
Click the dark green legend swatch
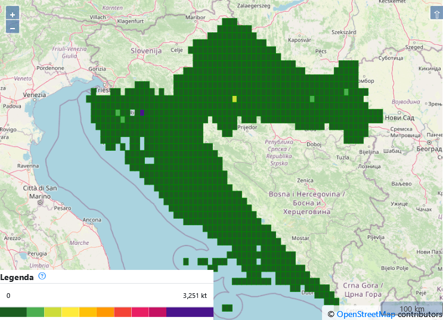pos(13,312)
